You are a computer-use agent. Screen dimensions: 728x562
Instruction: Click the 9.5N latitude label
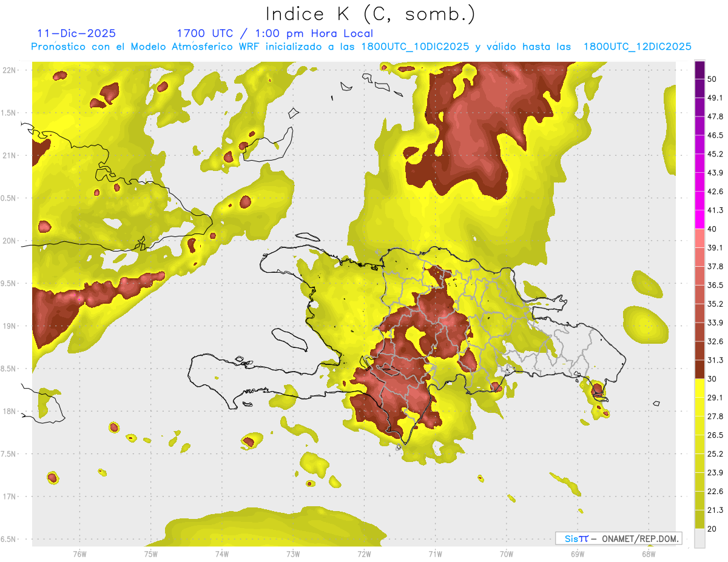[8, 284]
